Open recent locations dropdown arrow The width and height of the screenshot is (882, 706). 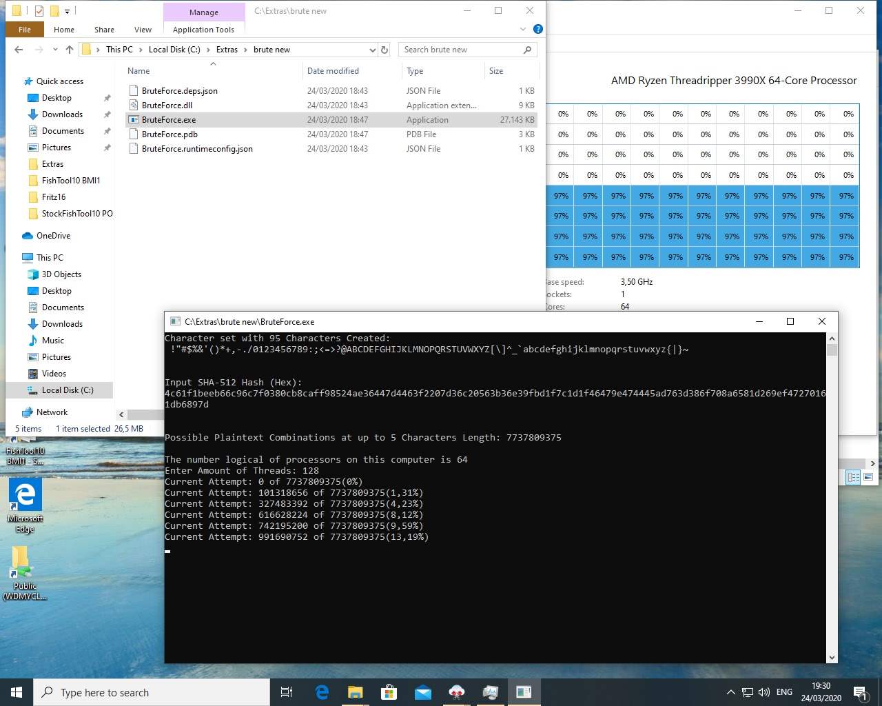(x=56, y=50)
